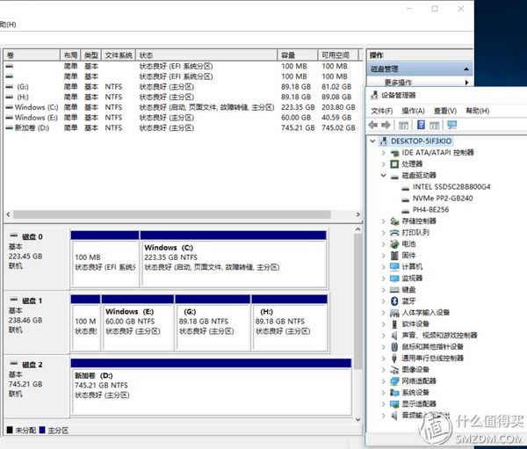Click the imaging devices icon

point(394,370)
